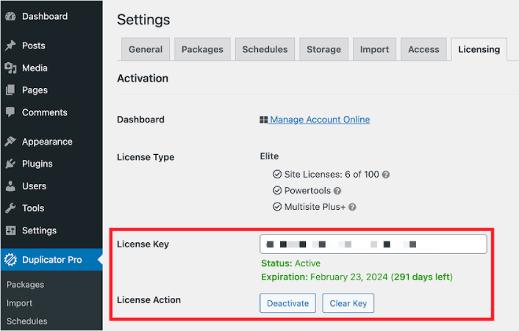Click the Users person icon
The height and width of the screenshot is (331, 519).
[10, 186]
